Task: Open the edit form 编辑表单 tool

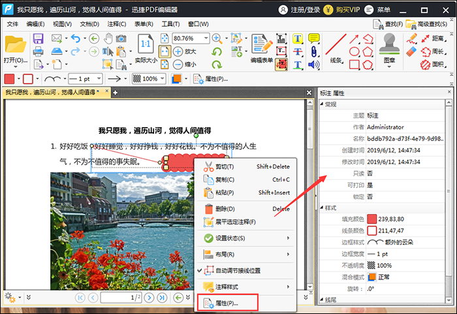Action: point(262,49)
